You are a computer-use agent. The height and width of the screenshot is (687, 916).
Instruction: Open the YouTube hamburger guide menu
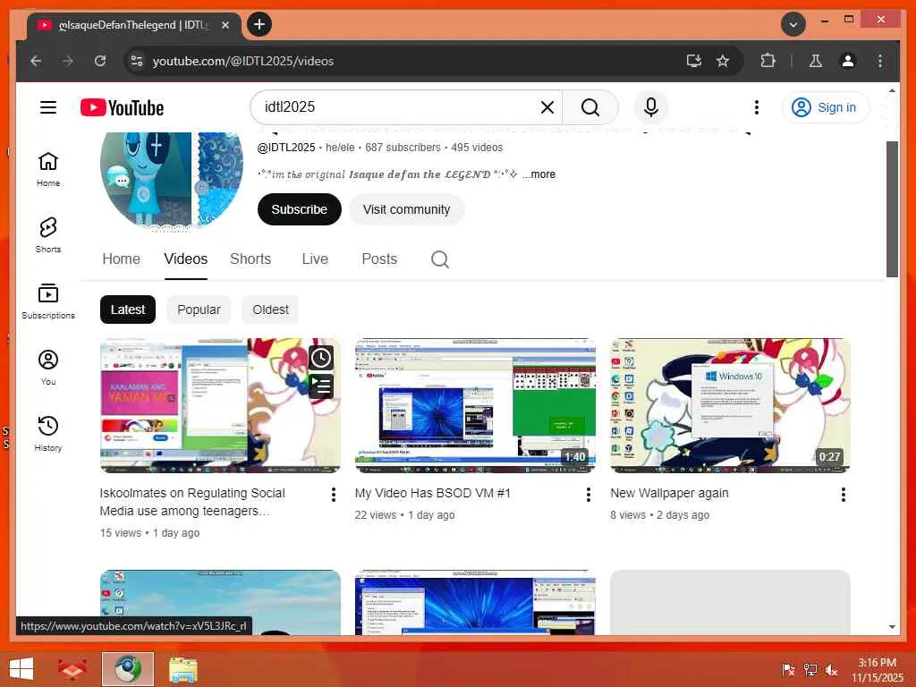(48, 107)
